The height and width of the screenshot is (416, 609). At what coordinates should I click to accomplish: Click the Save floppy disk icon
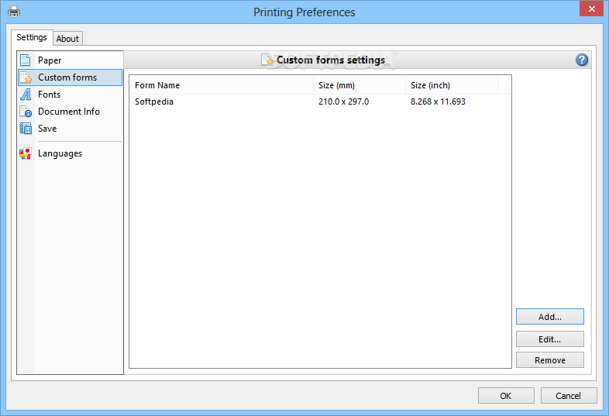tap(26, 129)
